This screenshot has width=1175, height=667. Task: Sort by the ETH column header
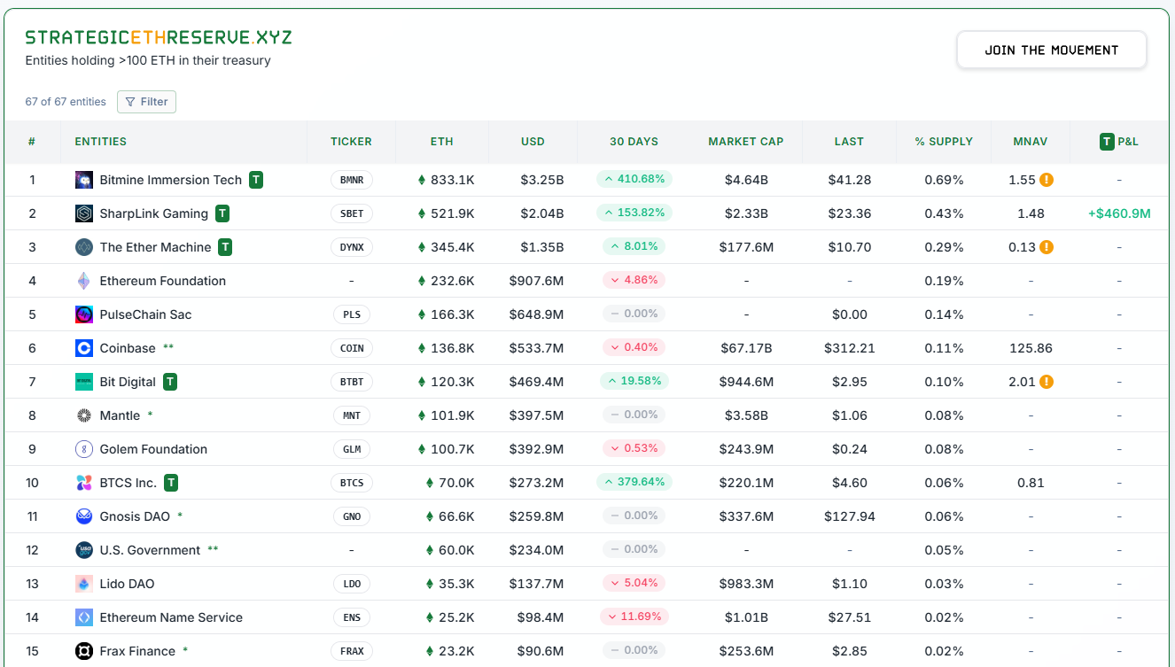pos(442,142)
